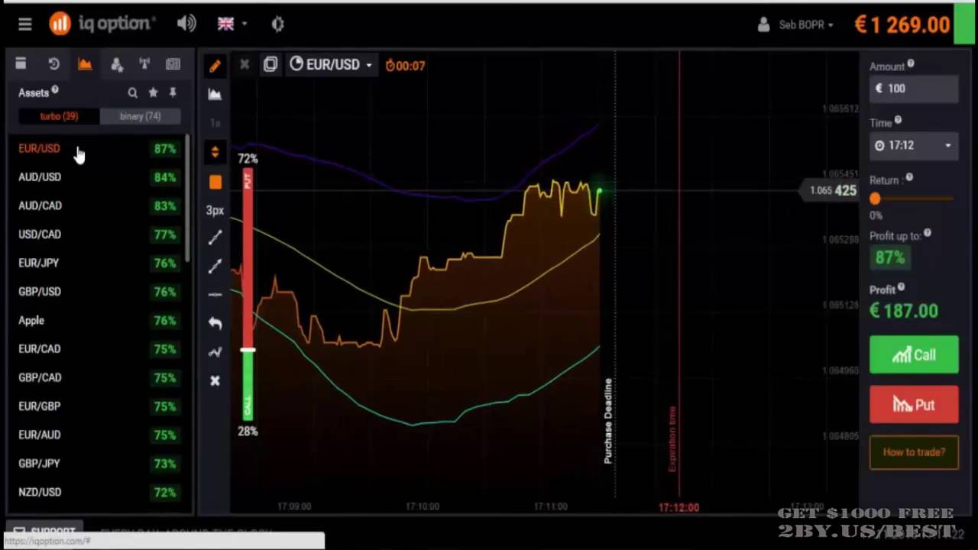The width and height of the screenshot is (978, 550).
Task: Open the settings gear icon in header
Action: [277, 24]
